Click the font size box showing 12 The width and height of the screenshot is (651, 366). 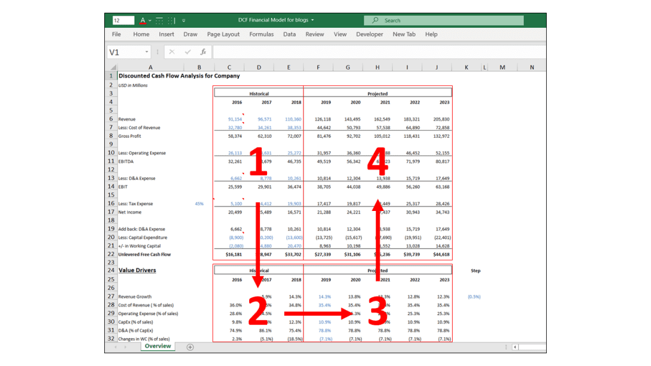coord(123,20)
